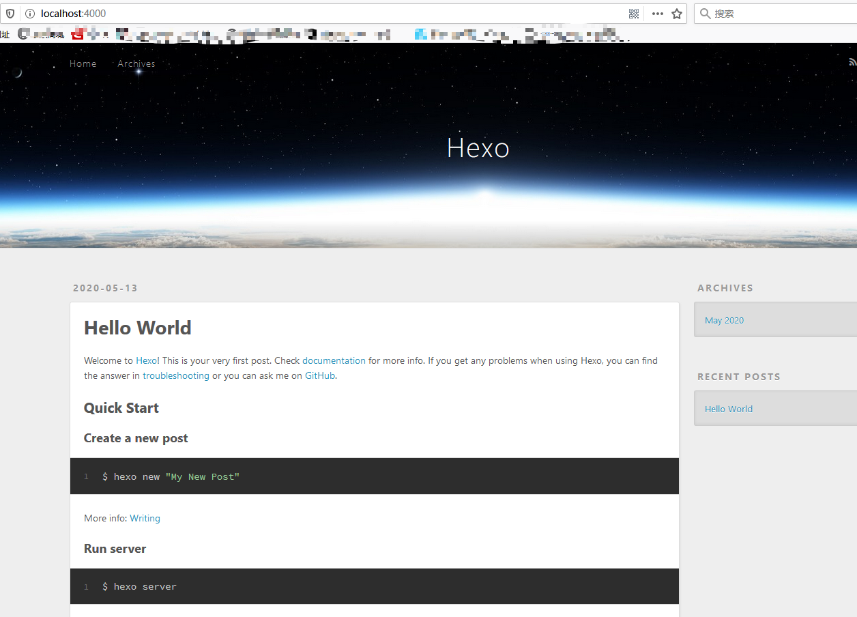Open the Writing more info link
This screenshot has height=617, width=857.
click(x=145, y=518)
